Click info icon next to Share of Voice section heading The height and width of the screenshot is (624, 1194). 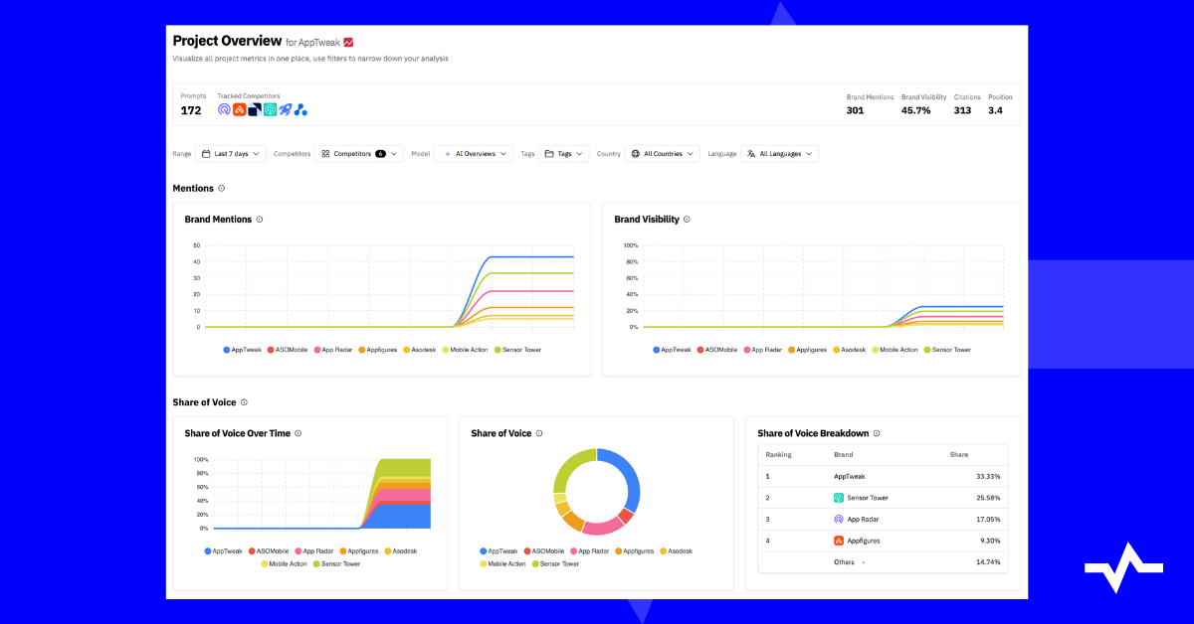(244, 402)
